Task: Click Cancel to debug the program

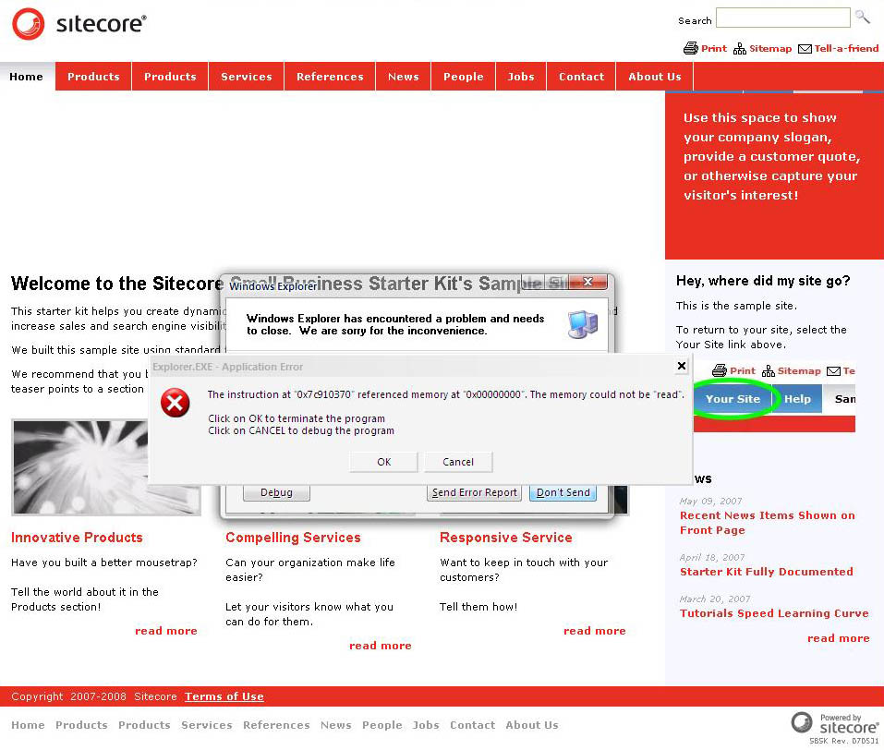Action: (458, 462)
